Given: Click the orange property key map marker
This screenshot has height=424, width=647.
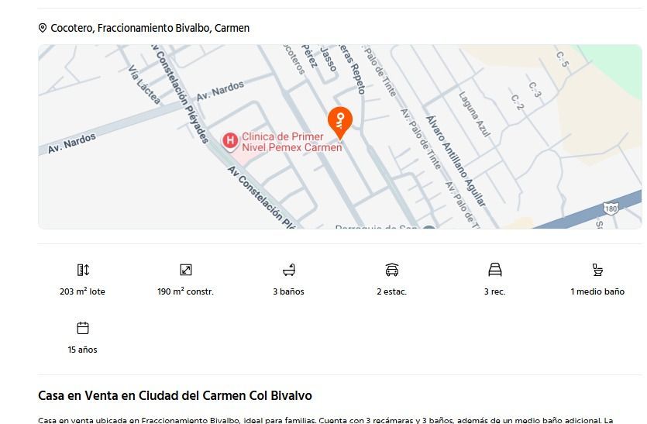Looking at the screenshot, I should coord(340,122).
